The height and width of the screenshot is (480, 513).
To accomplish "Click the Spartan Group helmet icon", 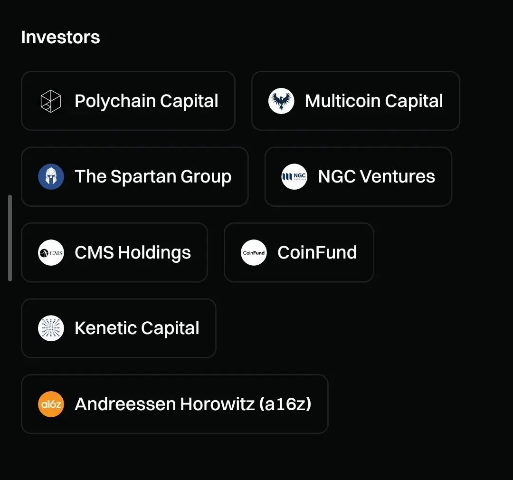I will pyautogui.click(x=51, y=177).
